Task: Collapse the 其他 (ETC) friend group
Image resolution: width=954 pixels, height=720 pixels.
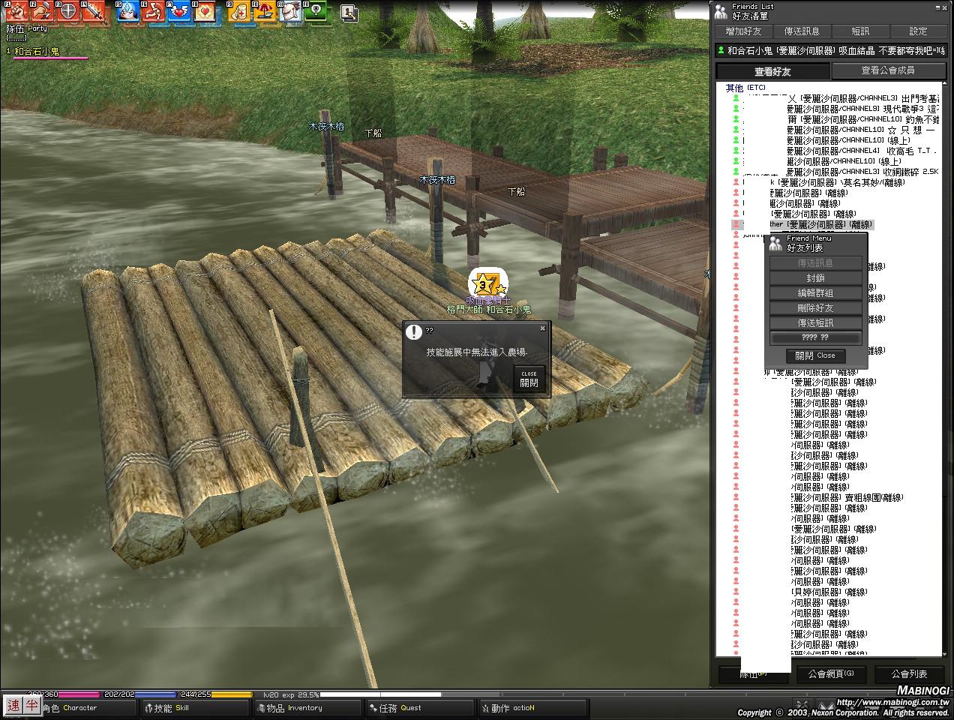Action: pyautogui.click(x=734, y=88)
